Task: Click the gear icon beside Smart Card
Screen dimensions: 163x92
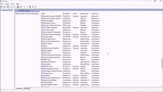Action: coord(42,53)
